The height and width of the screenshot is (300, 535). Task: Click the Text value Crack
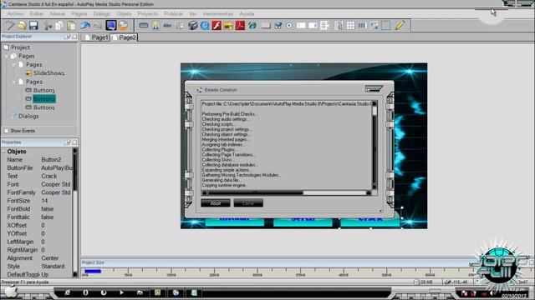point(49,176)
